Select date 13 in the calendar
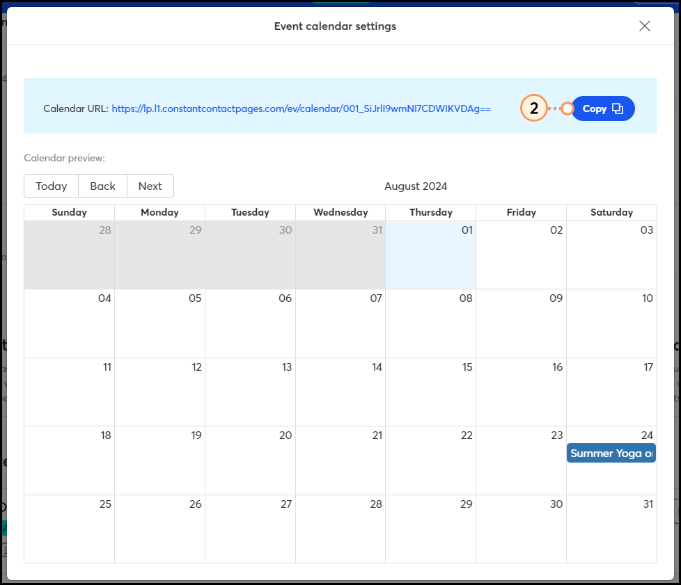Viewport: 681px width, 585px height. (287, 367)
